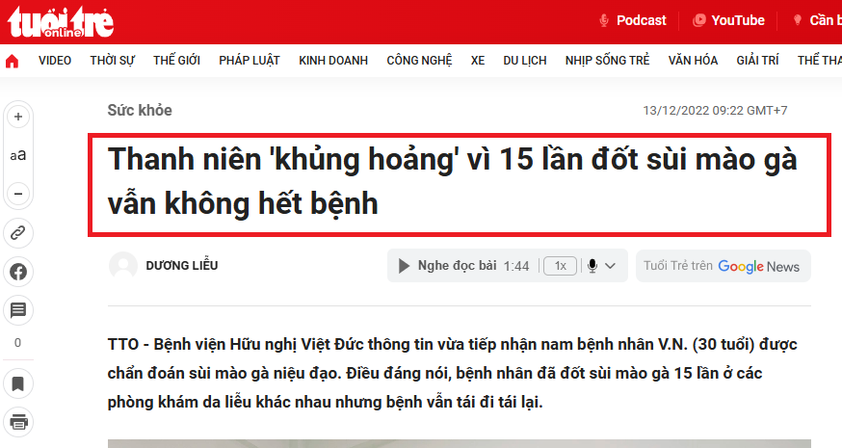This screenshot has width=842, height=448.
Task: Open comments with the speech bubble icon
Action: pyautogui.click(x=18, y=310)
